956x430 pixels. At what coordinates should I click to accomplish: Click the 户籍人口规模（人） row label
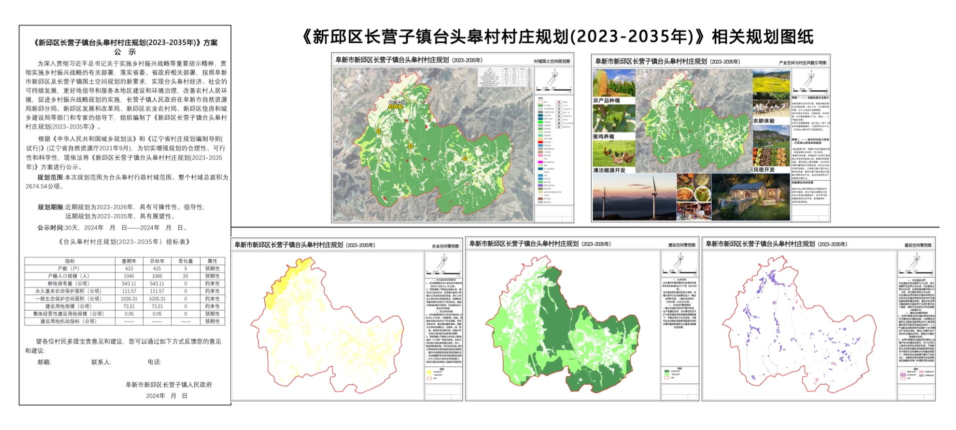tap(69, 276)
